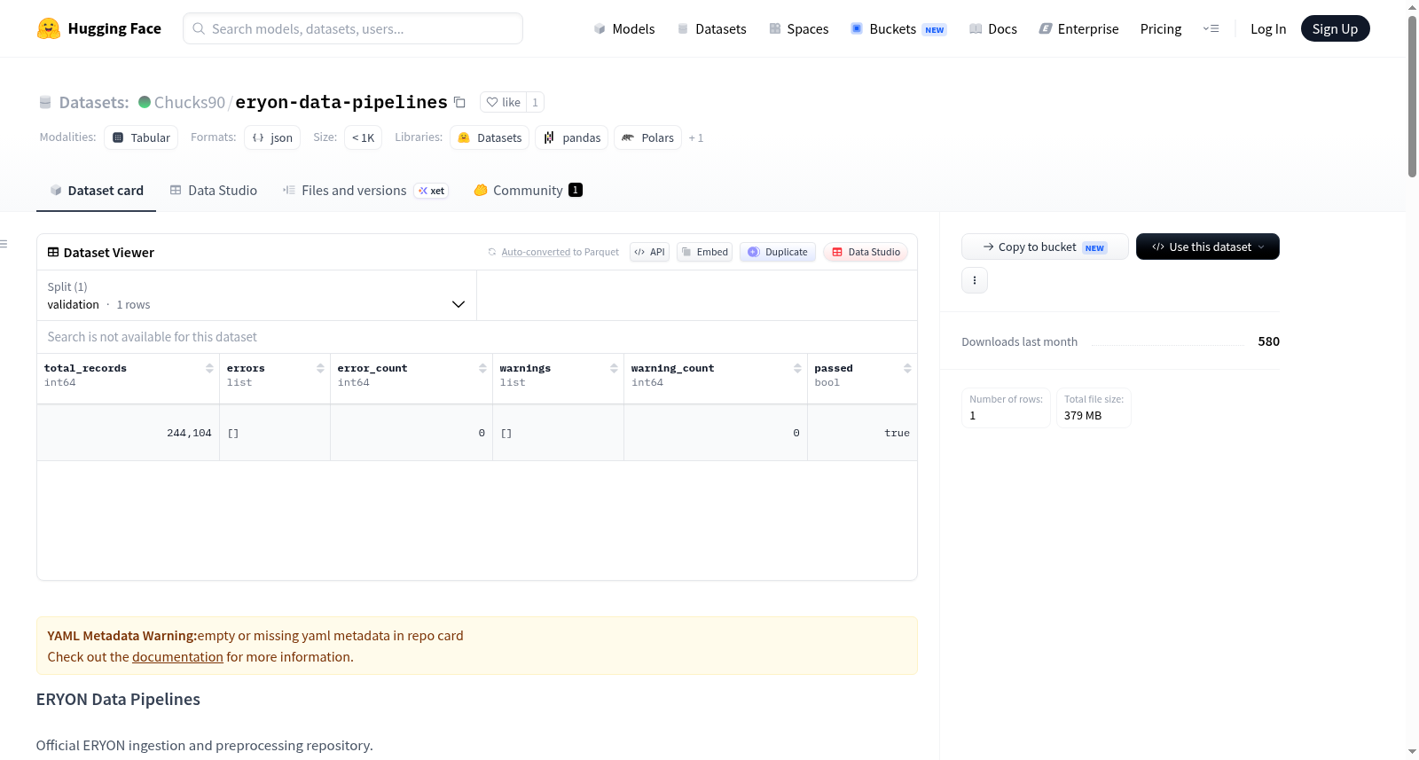Sort by warning_count column
This screenshot has width=1419, height=760.
coord(797,368)
